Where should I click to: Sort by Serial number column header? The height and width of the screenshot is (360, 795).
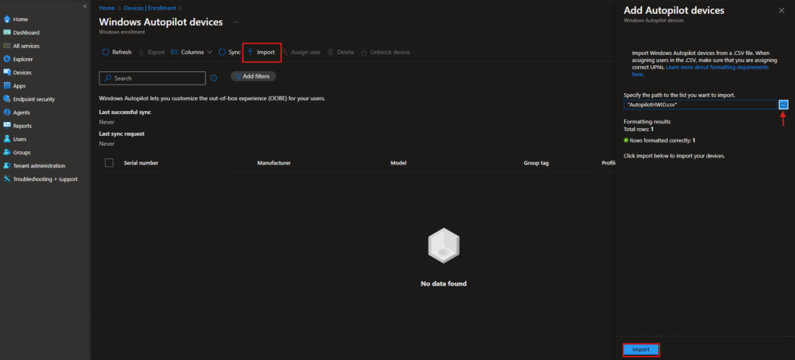click(141, 163)
